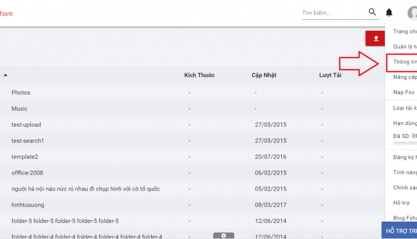Sort by Cập Nhật column
The height and width of the screenshot is (239, 417).
point(264,75)
